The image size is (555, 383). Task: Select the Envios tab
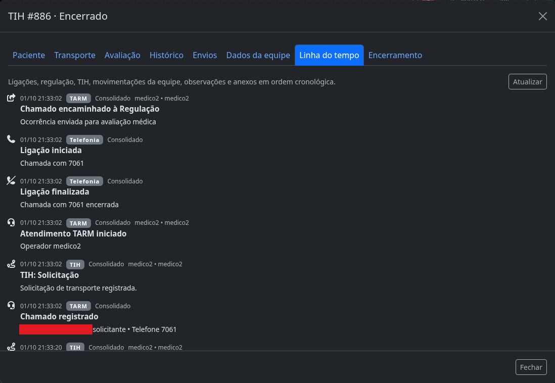pyautogui.click(x=205, y=55)
